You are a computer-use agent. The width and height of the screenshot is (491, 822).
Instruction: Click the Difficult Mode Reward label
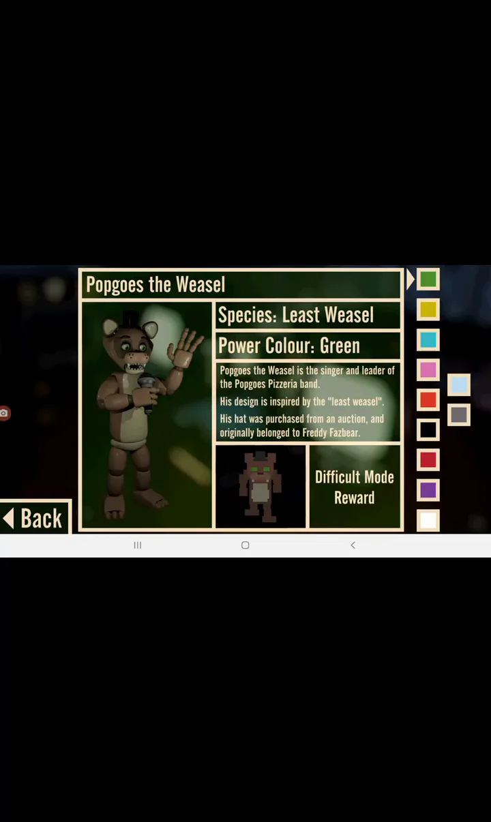click(x=355, y=487)
